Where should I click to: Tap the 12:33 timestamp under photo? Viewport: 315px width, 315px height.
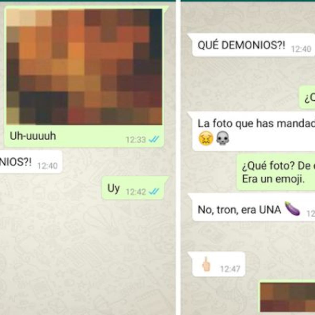[136, 140]
